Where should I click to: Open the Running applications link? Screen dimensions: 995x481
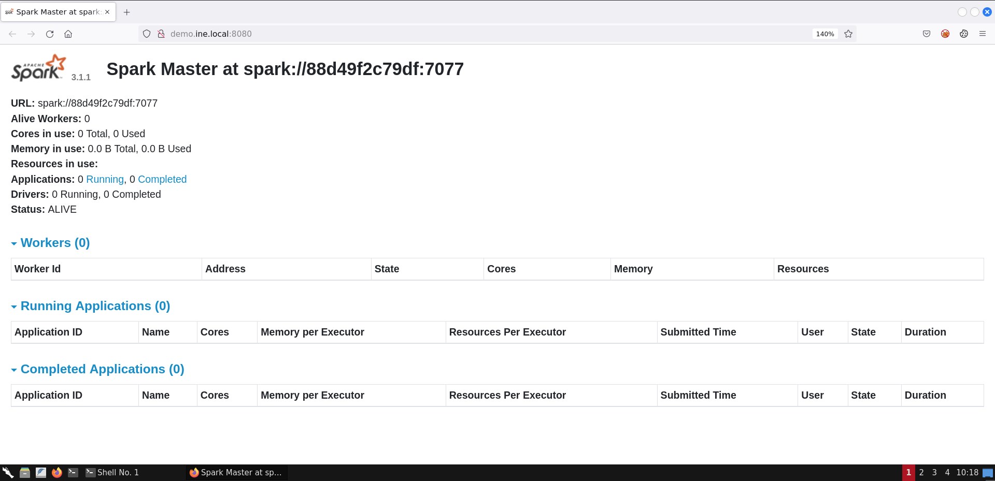[105, 179]
